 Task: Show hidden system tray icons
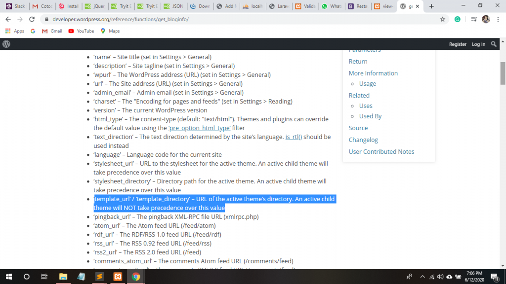(x=422, y=277)
